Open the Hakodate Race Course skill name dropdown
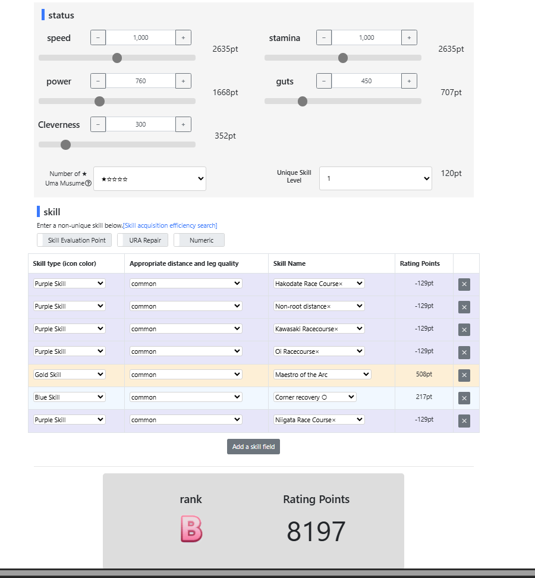The height and width of the screenshot is (578, 535). pos(319,284)
